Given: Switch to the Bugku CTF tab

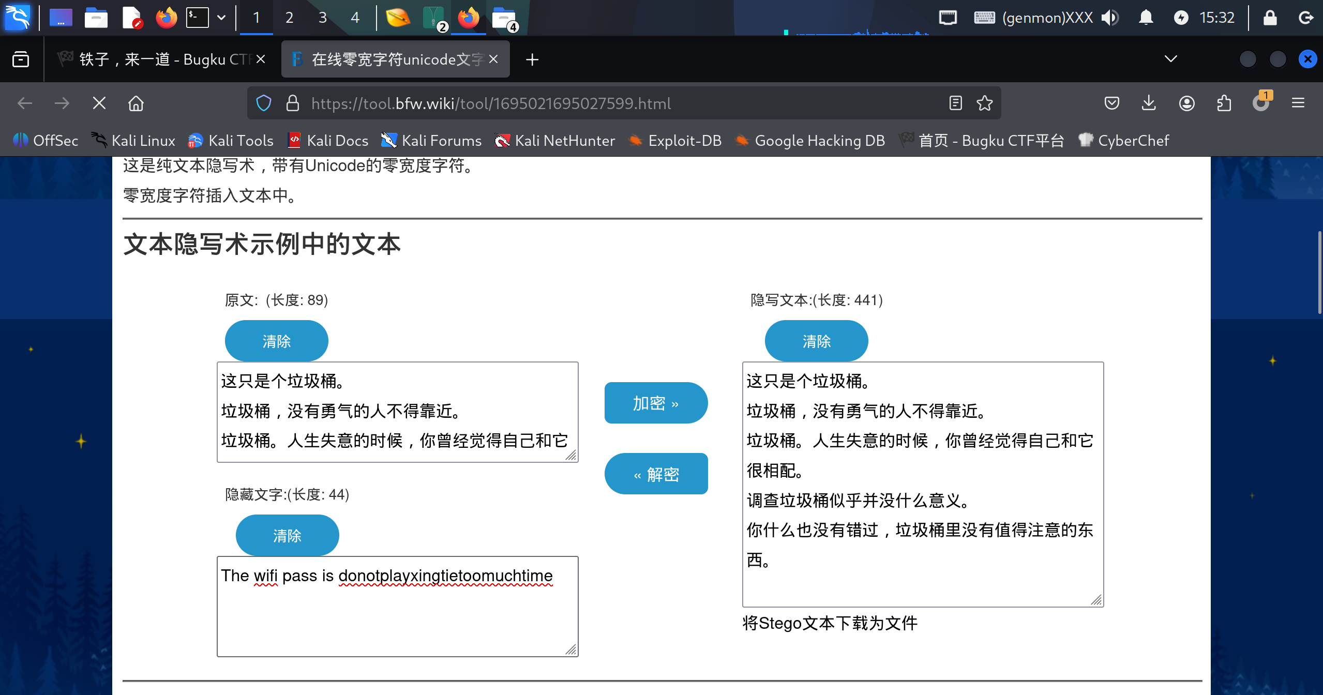Looking at the screenshot, I should [160, 59].
